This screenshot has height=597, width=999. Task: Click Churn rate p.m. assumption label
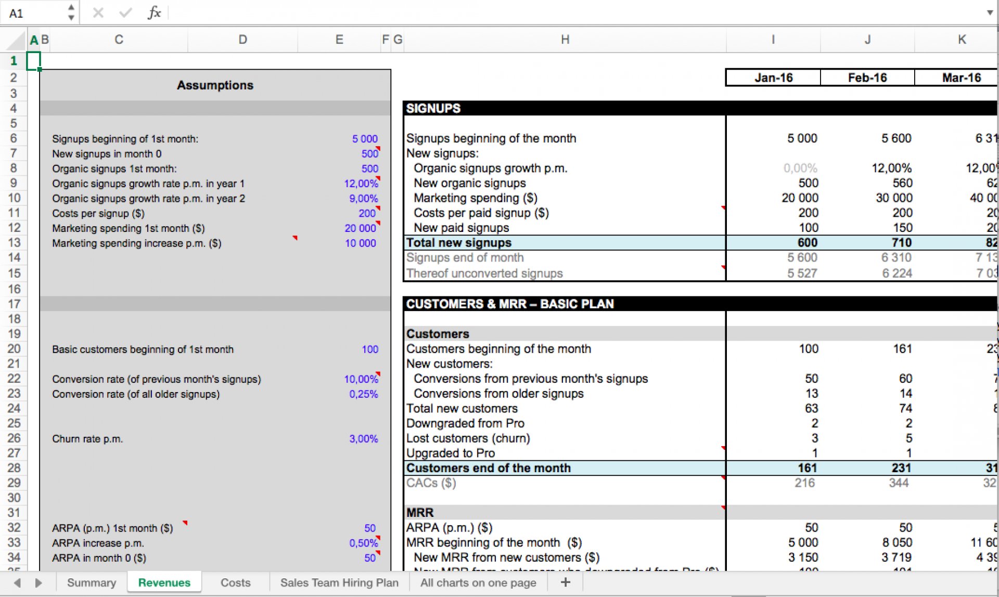(87, 439)
